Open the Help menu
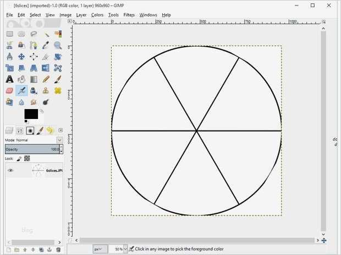 [x=166, y=15]
